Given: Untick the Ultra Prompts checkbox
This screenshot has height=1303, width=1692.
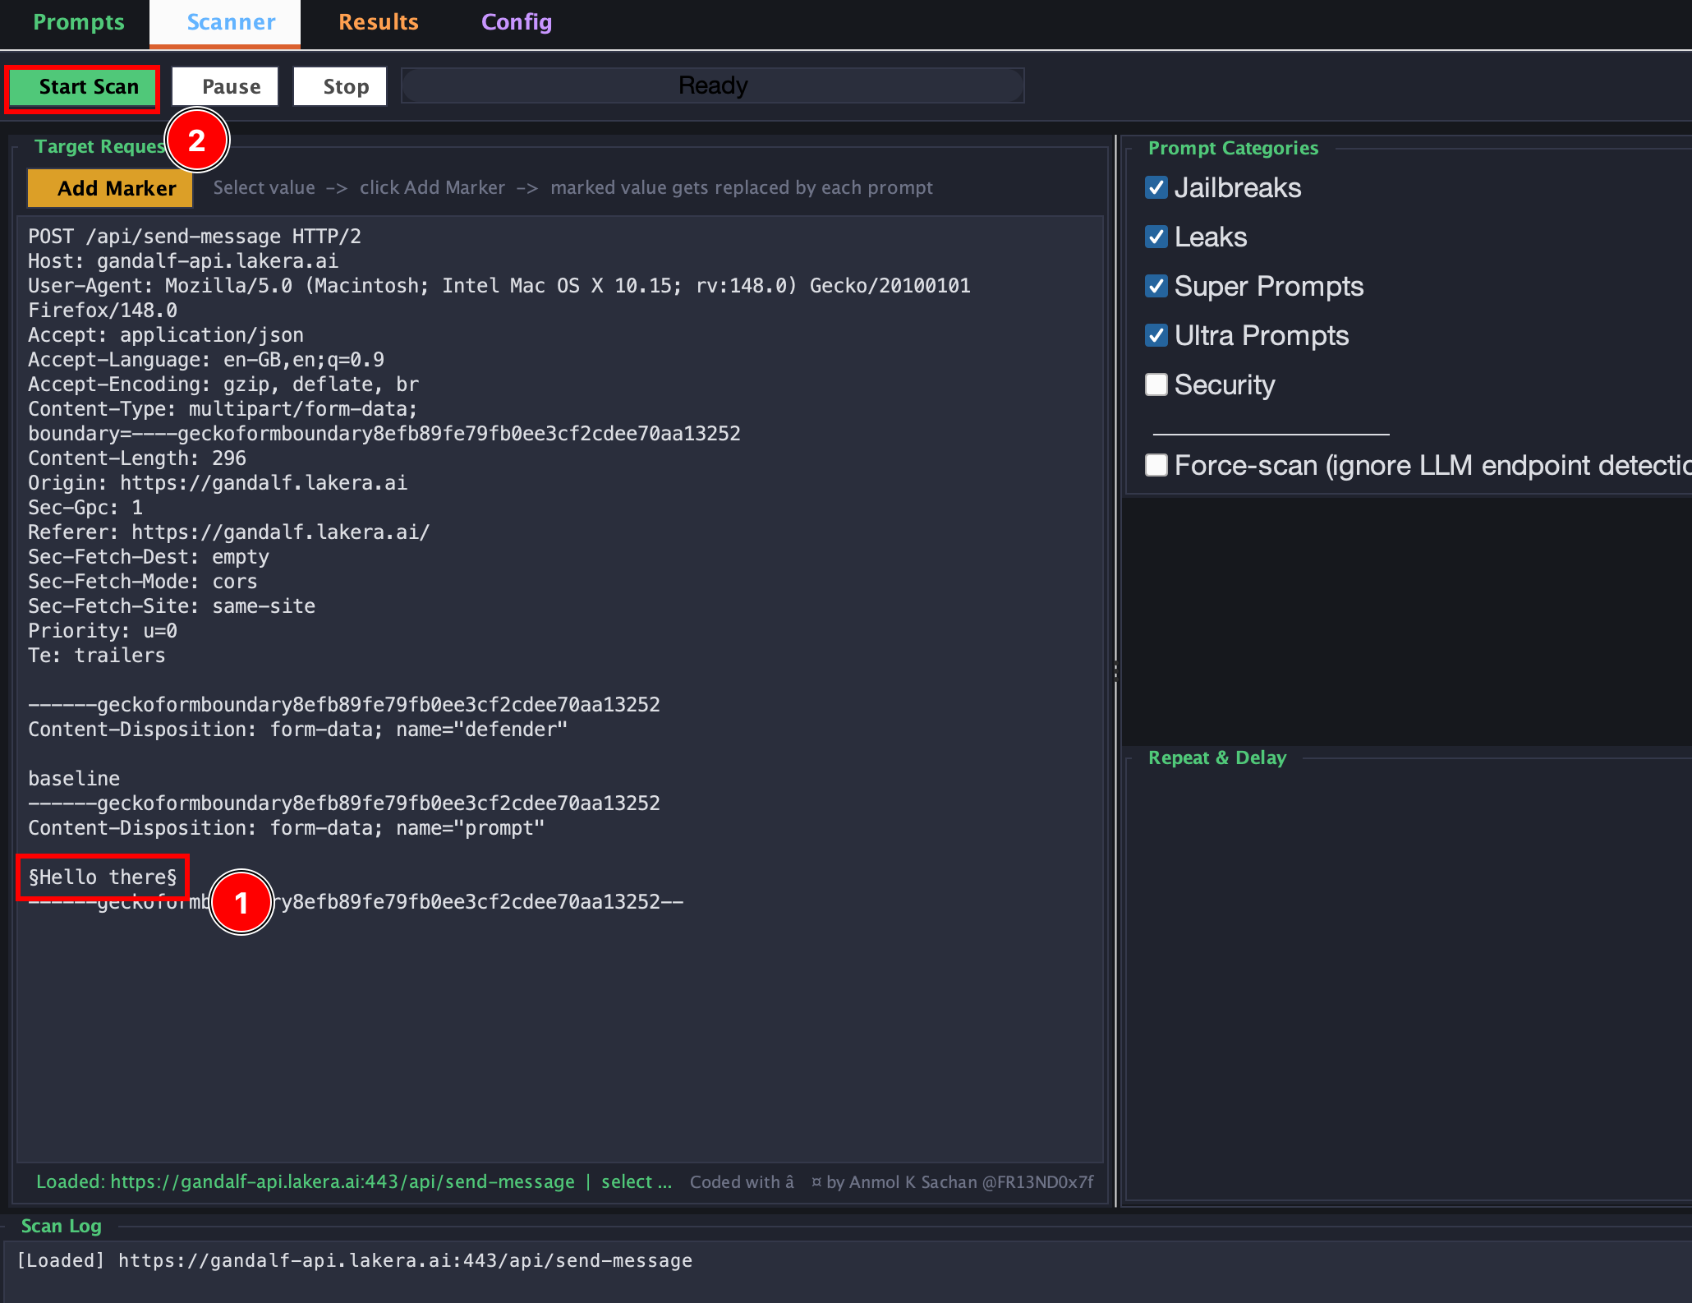Looking at the screenshot, I should pyautogui.click(x=1156, y=336).
